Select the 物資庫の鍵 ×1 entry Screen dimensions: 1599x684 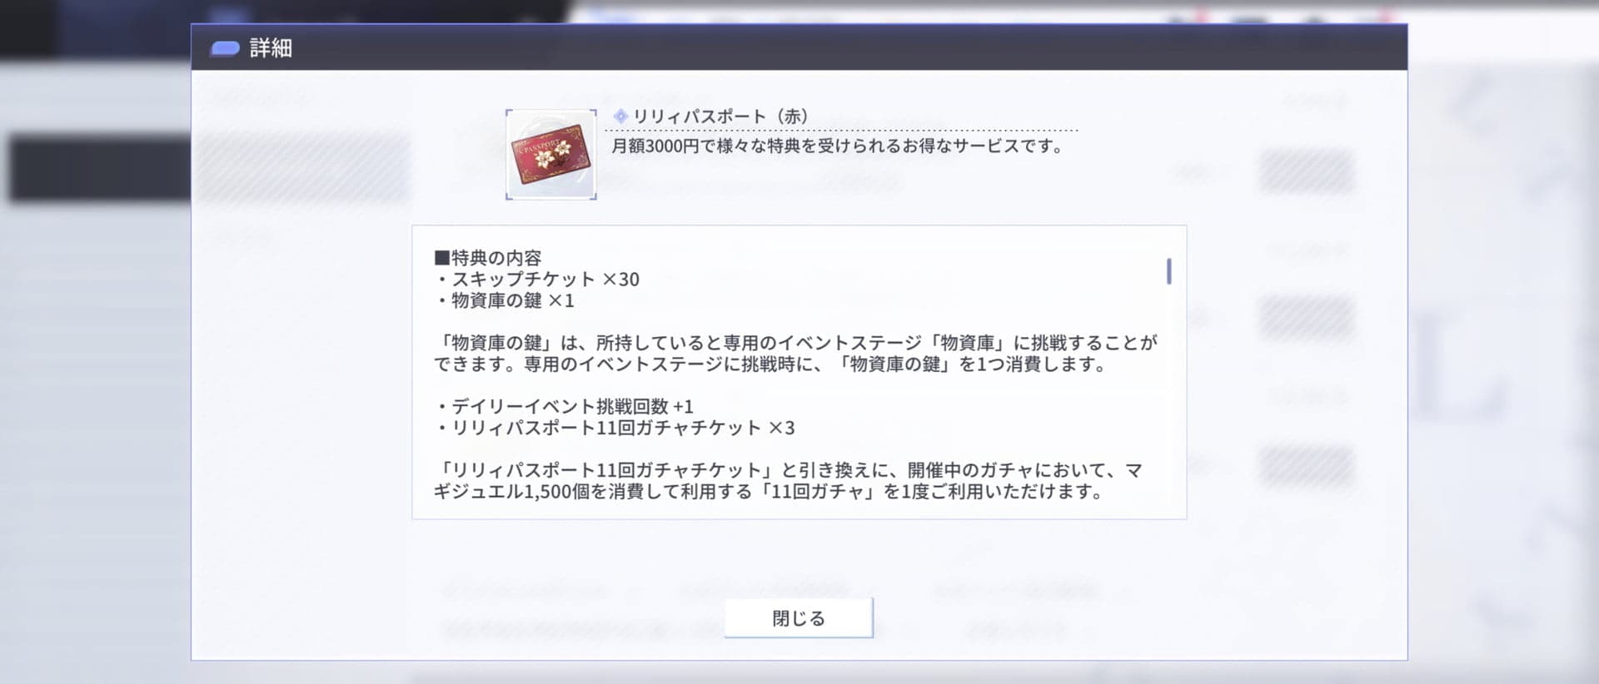click(505, 300)
